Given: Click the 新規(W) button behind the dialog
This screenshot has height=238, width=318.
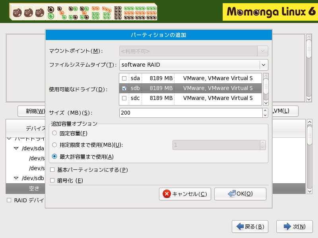Looking at the screenshot, I should point(32,111).
